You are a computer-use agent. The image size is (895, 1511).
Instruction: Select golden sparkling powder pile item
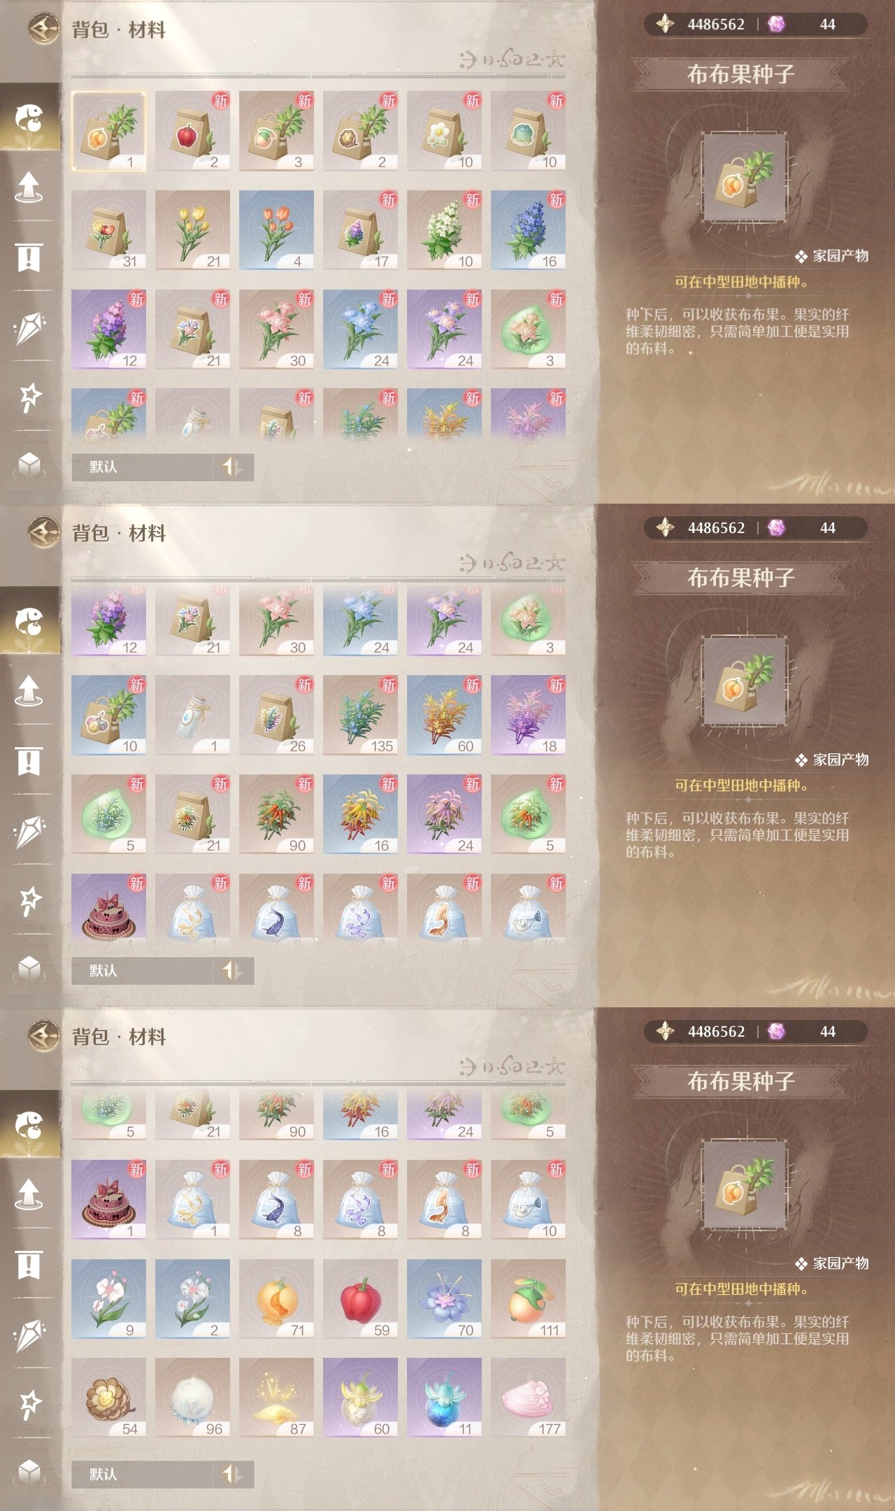pyautogui.click(x=276, y=1398)
